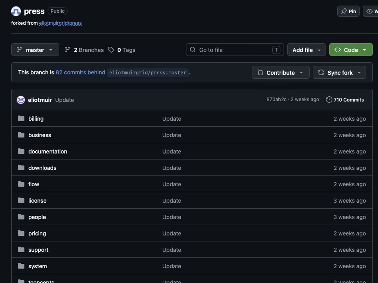The image size is (378, 283).
Task: Click the eliotmuir author name
Action: [x=40, y=100]
